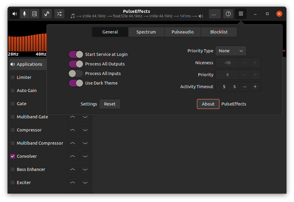Viewport: 294px width, 202px height.
Task: Open the calibration wave icon
Action: [47, 14]
